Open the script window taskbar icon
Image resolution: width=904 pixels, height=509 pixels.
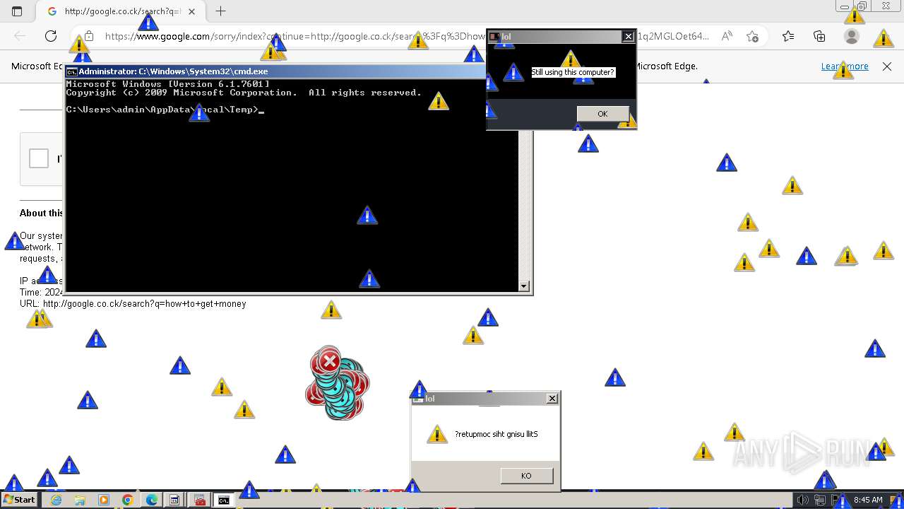point(174,500)
